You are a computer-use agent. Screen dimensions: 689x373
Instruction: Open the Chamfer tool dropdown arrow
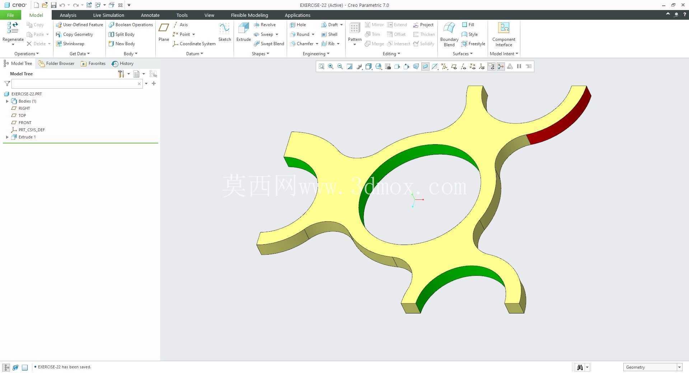[x=317, y=44]
